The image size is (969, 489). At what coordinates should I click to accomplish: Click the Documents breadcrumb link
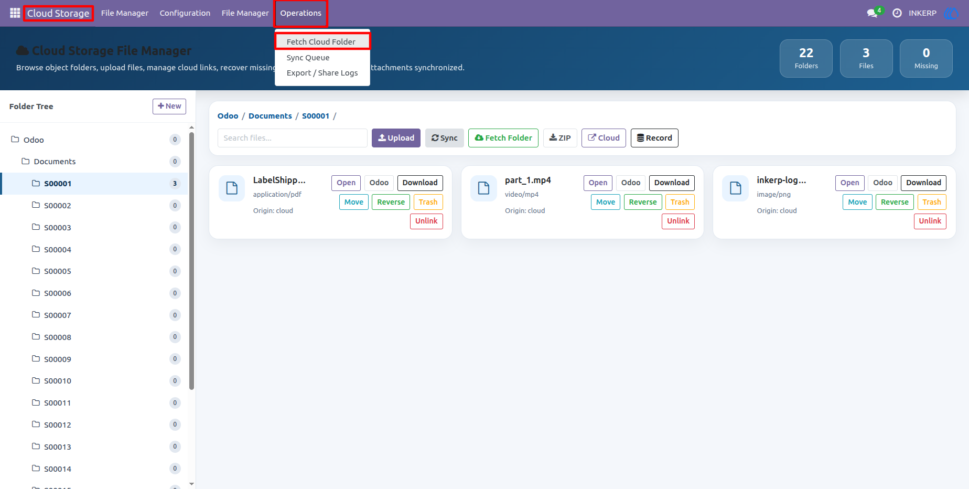[270, 116]
